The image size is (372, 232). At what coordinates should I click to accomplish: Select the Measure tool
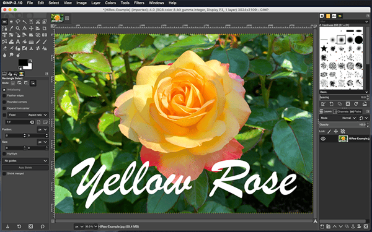(x=24, y=28)
